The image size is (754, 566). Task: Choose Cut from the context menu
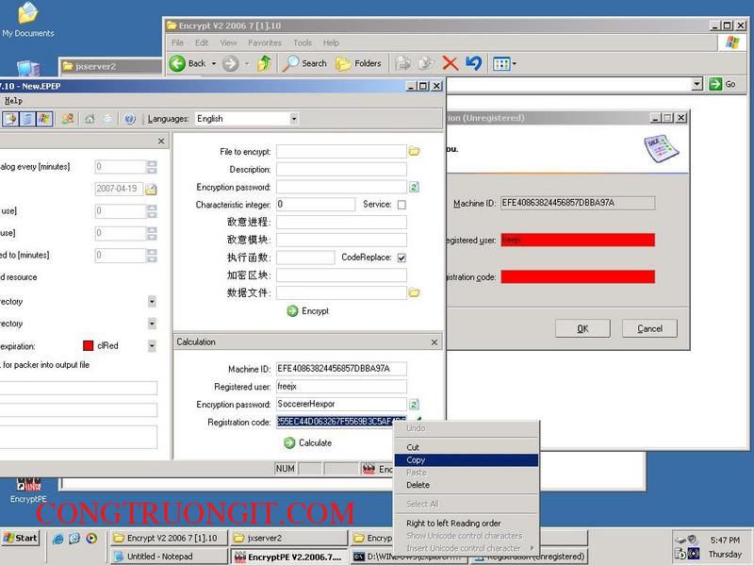pyautogui.click(x=466, y=447)
